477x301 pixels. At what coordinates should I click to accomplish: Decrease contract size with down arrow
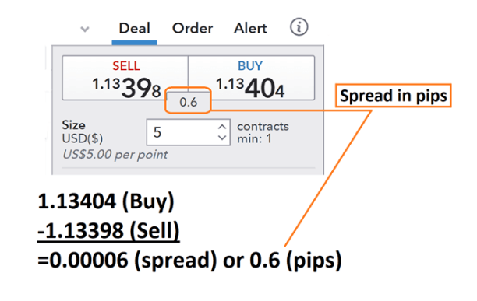[x=222, y=138]
